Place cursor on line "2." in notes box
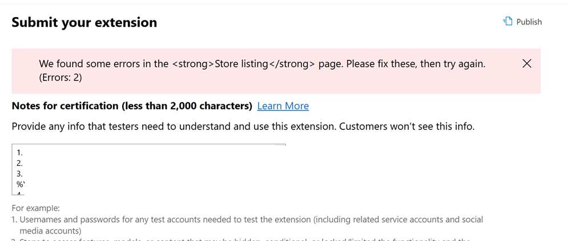Viewport: 568px width, 241px height. [x=20, y=163]
